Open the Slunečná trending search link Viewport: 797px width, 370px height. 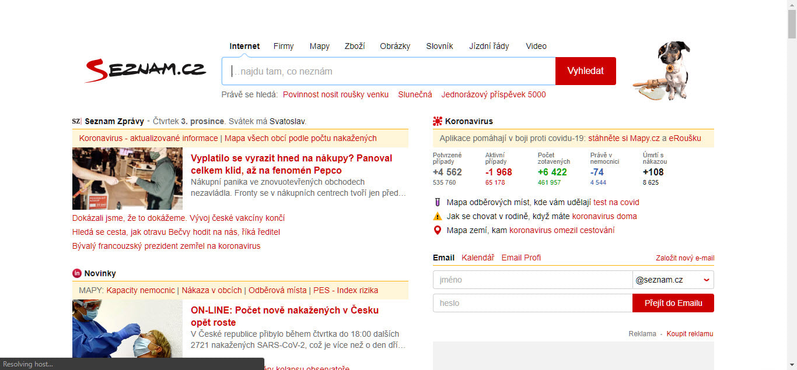click(415, 94)
